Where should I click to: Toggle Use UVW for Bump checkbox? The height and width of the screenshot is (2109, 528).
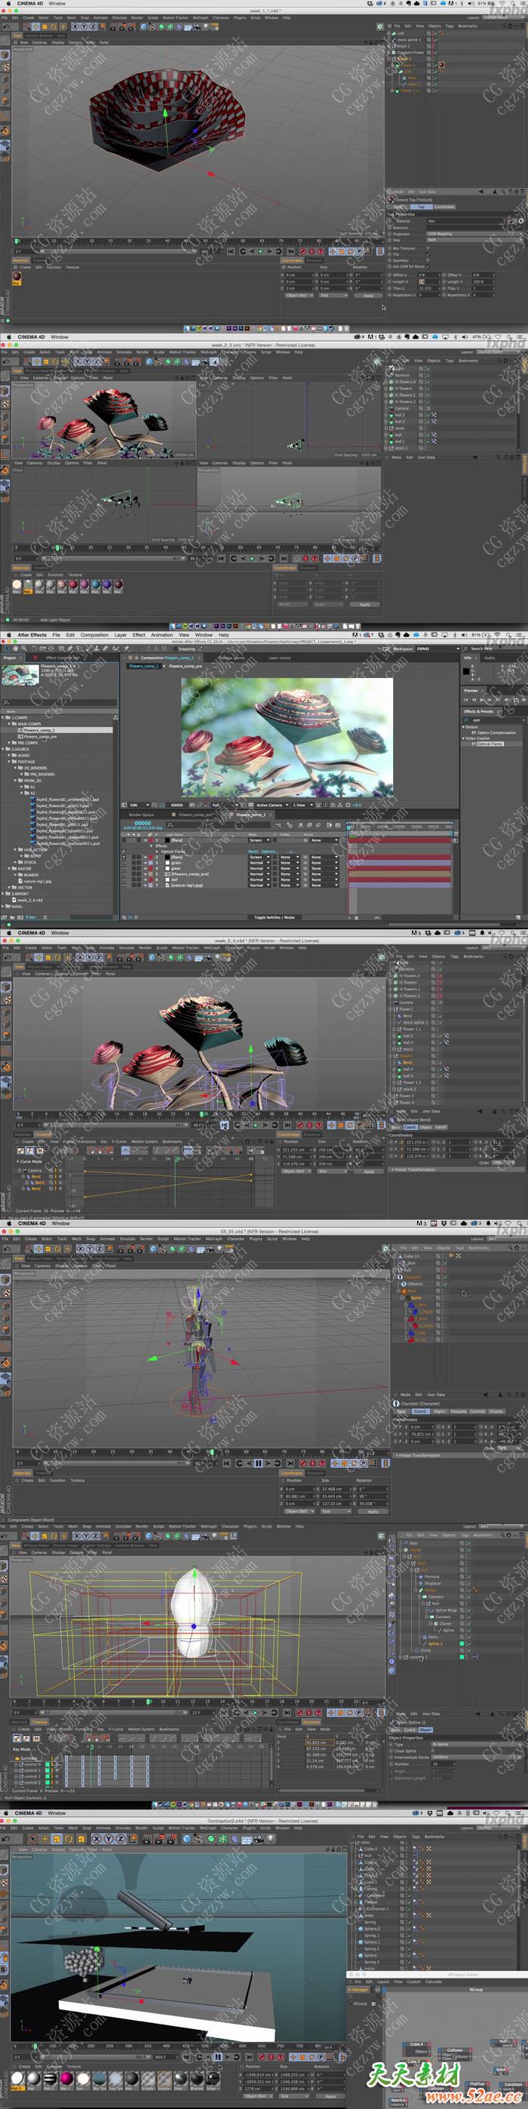(x=428, y=266)
